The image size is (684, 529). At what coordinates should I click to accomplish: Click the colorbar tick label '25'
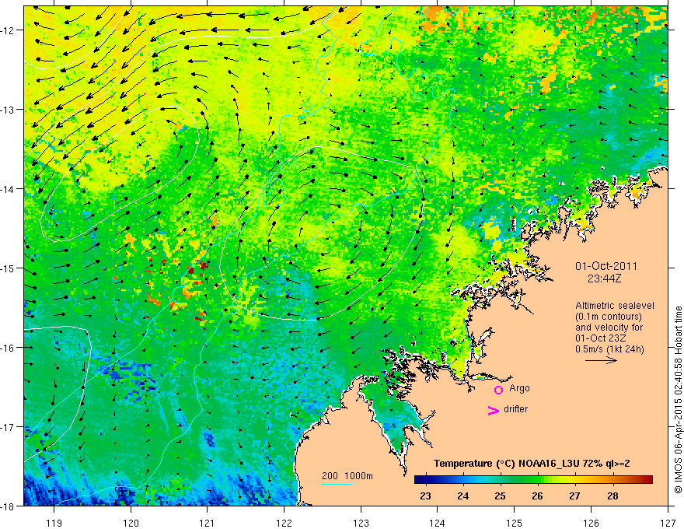click(501, 496)
